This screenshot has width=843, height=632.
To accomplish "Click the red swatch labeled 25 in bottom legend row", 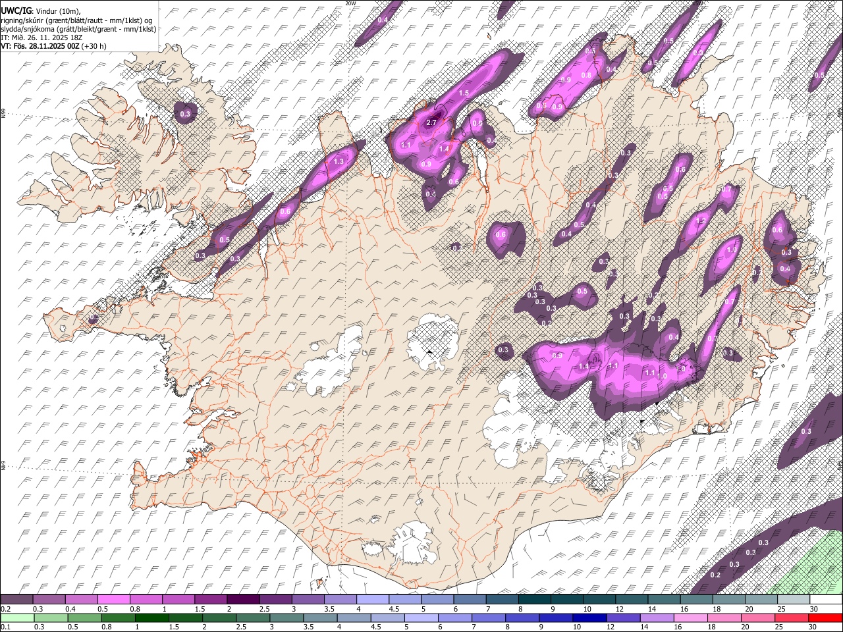I will pos(791,618).
